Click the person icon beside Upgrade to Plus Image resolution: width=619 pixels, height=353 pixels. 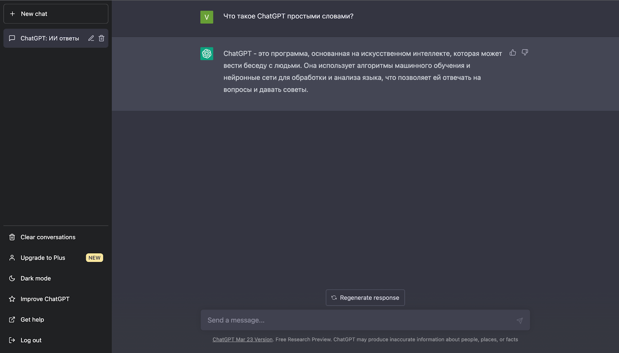click(x=12, y=258)
